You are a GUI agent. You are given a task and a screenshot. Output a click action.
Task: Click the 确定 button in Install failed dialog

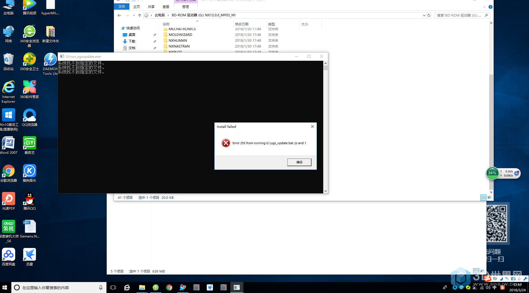click(299, 162)
